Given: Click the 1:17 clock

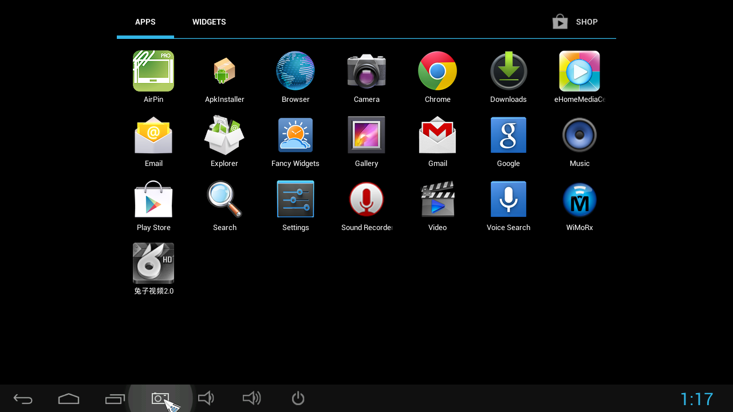Looking at the screenshot, I should [x=696, y=399].
